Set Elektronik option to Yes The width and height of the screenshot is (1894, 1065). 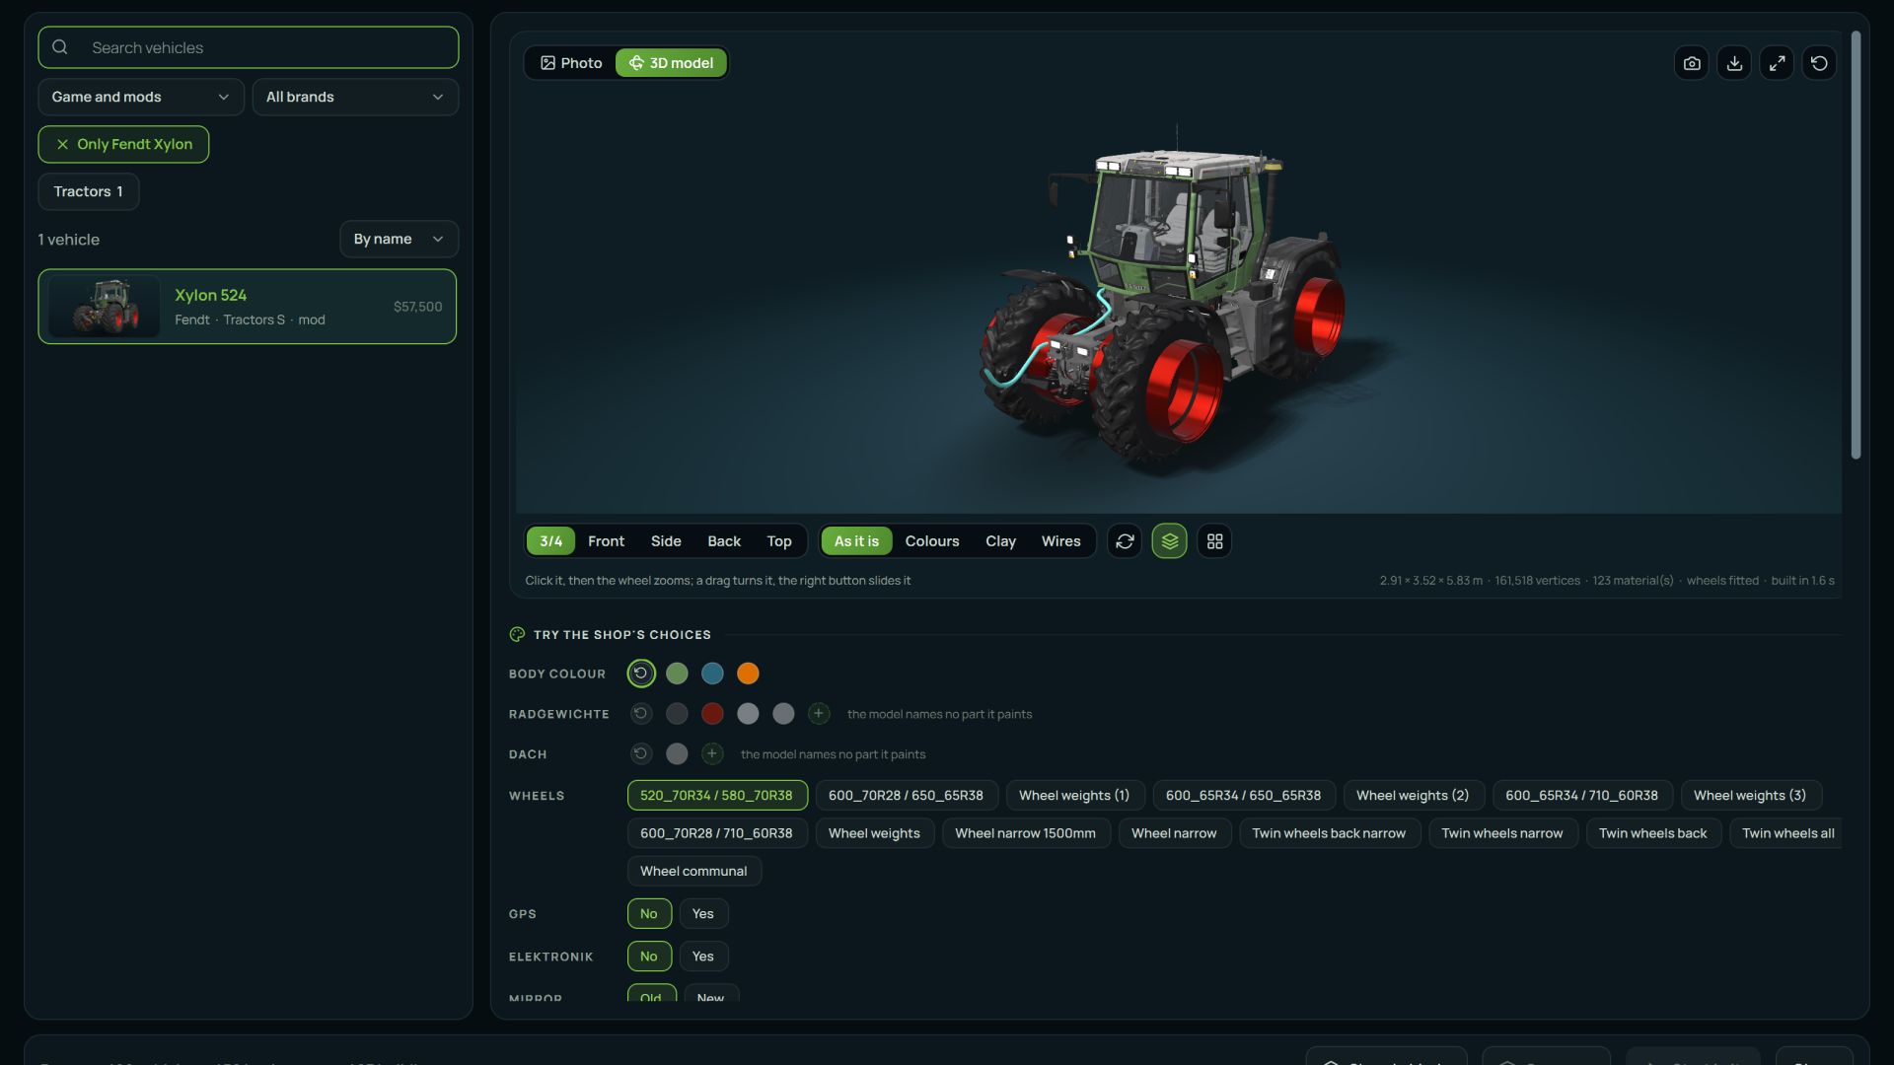(x=703, y=957)
